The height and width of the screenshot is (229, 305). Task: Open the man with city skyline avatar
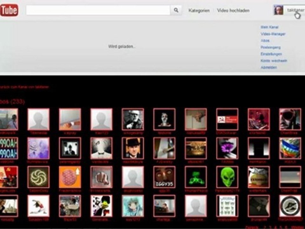(x=9, y=119)
